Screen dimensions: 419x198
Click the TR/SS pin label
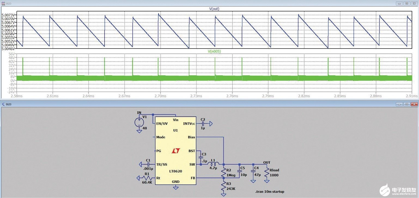tap(162, 164)
